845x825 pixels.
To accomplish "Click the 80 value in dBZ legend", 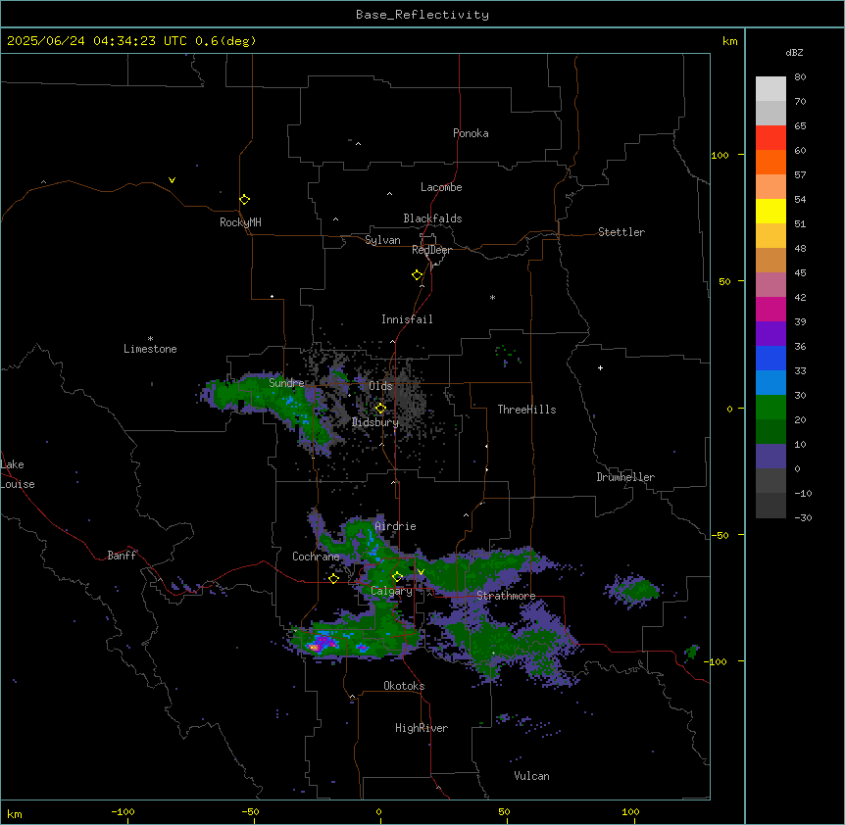I will point(800,77).
